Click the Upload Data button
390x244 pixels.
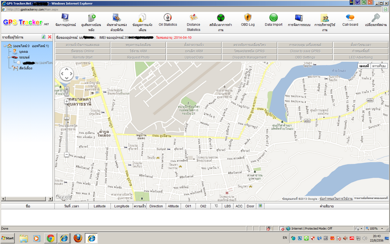tap(194, 57)
